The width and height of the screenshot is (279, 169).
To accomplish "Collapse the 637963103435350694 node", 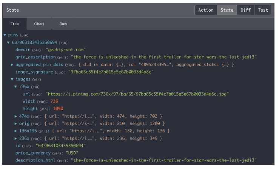I will click(x=9, y=43).
